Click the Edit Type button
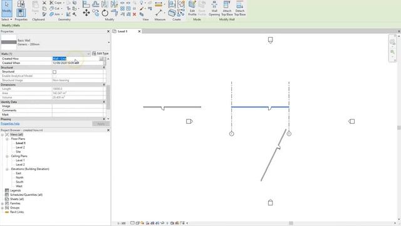Screen dimensions: 401x226 pyautogui.click(x=100, y=53)
